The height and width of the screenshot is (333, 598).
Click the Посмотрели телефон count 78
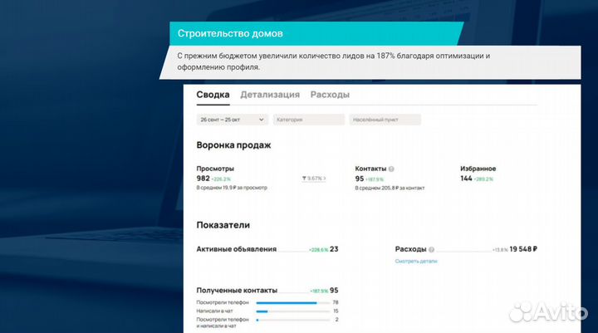point(336,302)
